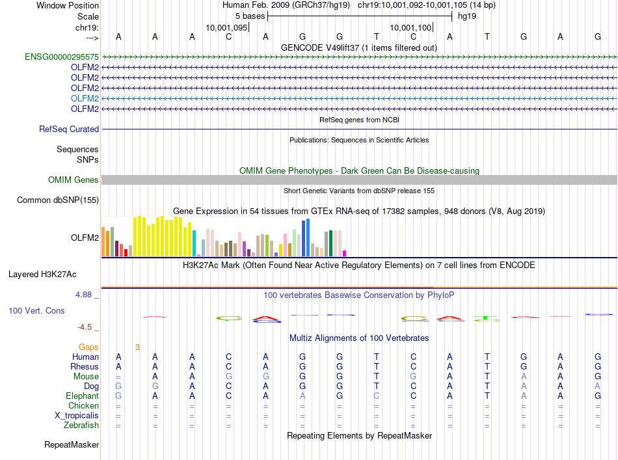Click the hg19 text beside the scale bar
Image resolution: width=618 pixels, height=460 pixels.
[x=466, y=16]
